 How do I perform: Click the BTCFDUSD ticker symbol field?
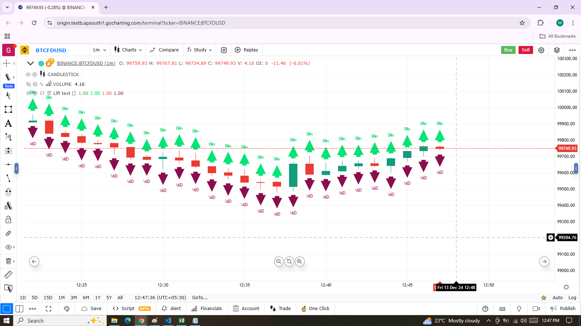[x=51, y=50]
